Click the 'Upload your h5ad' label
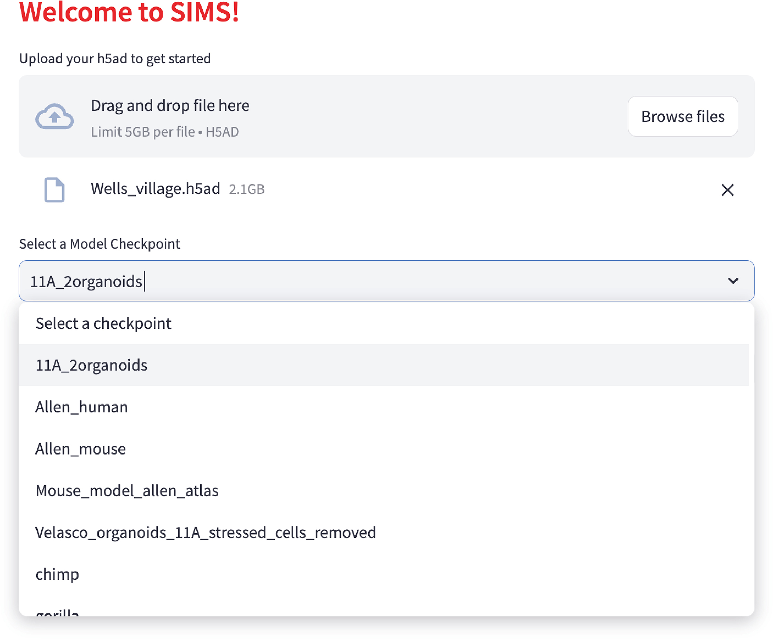 [x=115, y=59]
